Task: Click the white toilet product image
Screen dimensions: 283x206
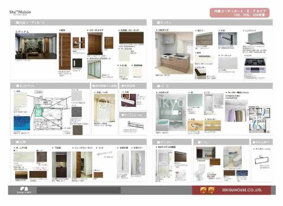Action: tap(200, 172)
